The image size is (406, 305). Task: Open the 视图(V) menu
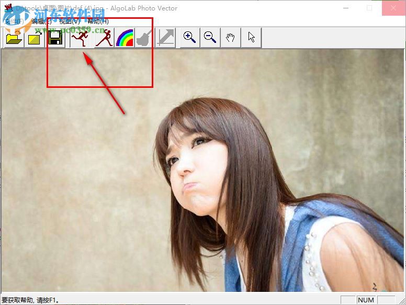click(70, 21)
